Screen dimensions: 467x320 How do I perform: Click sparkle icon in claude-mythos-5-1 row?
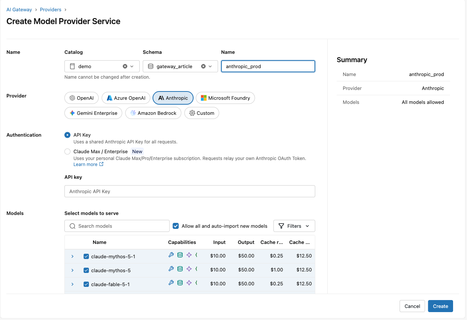coord(189,255)
